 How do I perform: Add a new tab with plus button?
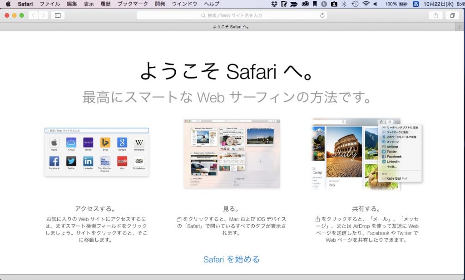click(460, 27)
